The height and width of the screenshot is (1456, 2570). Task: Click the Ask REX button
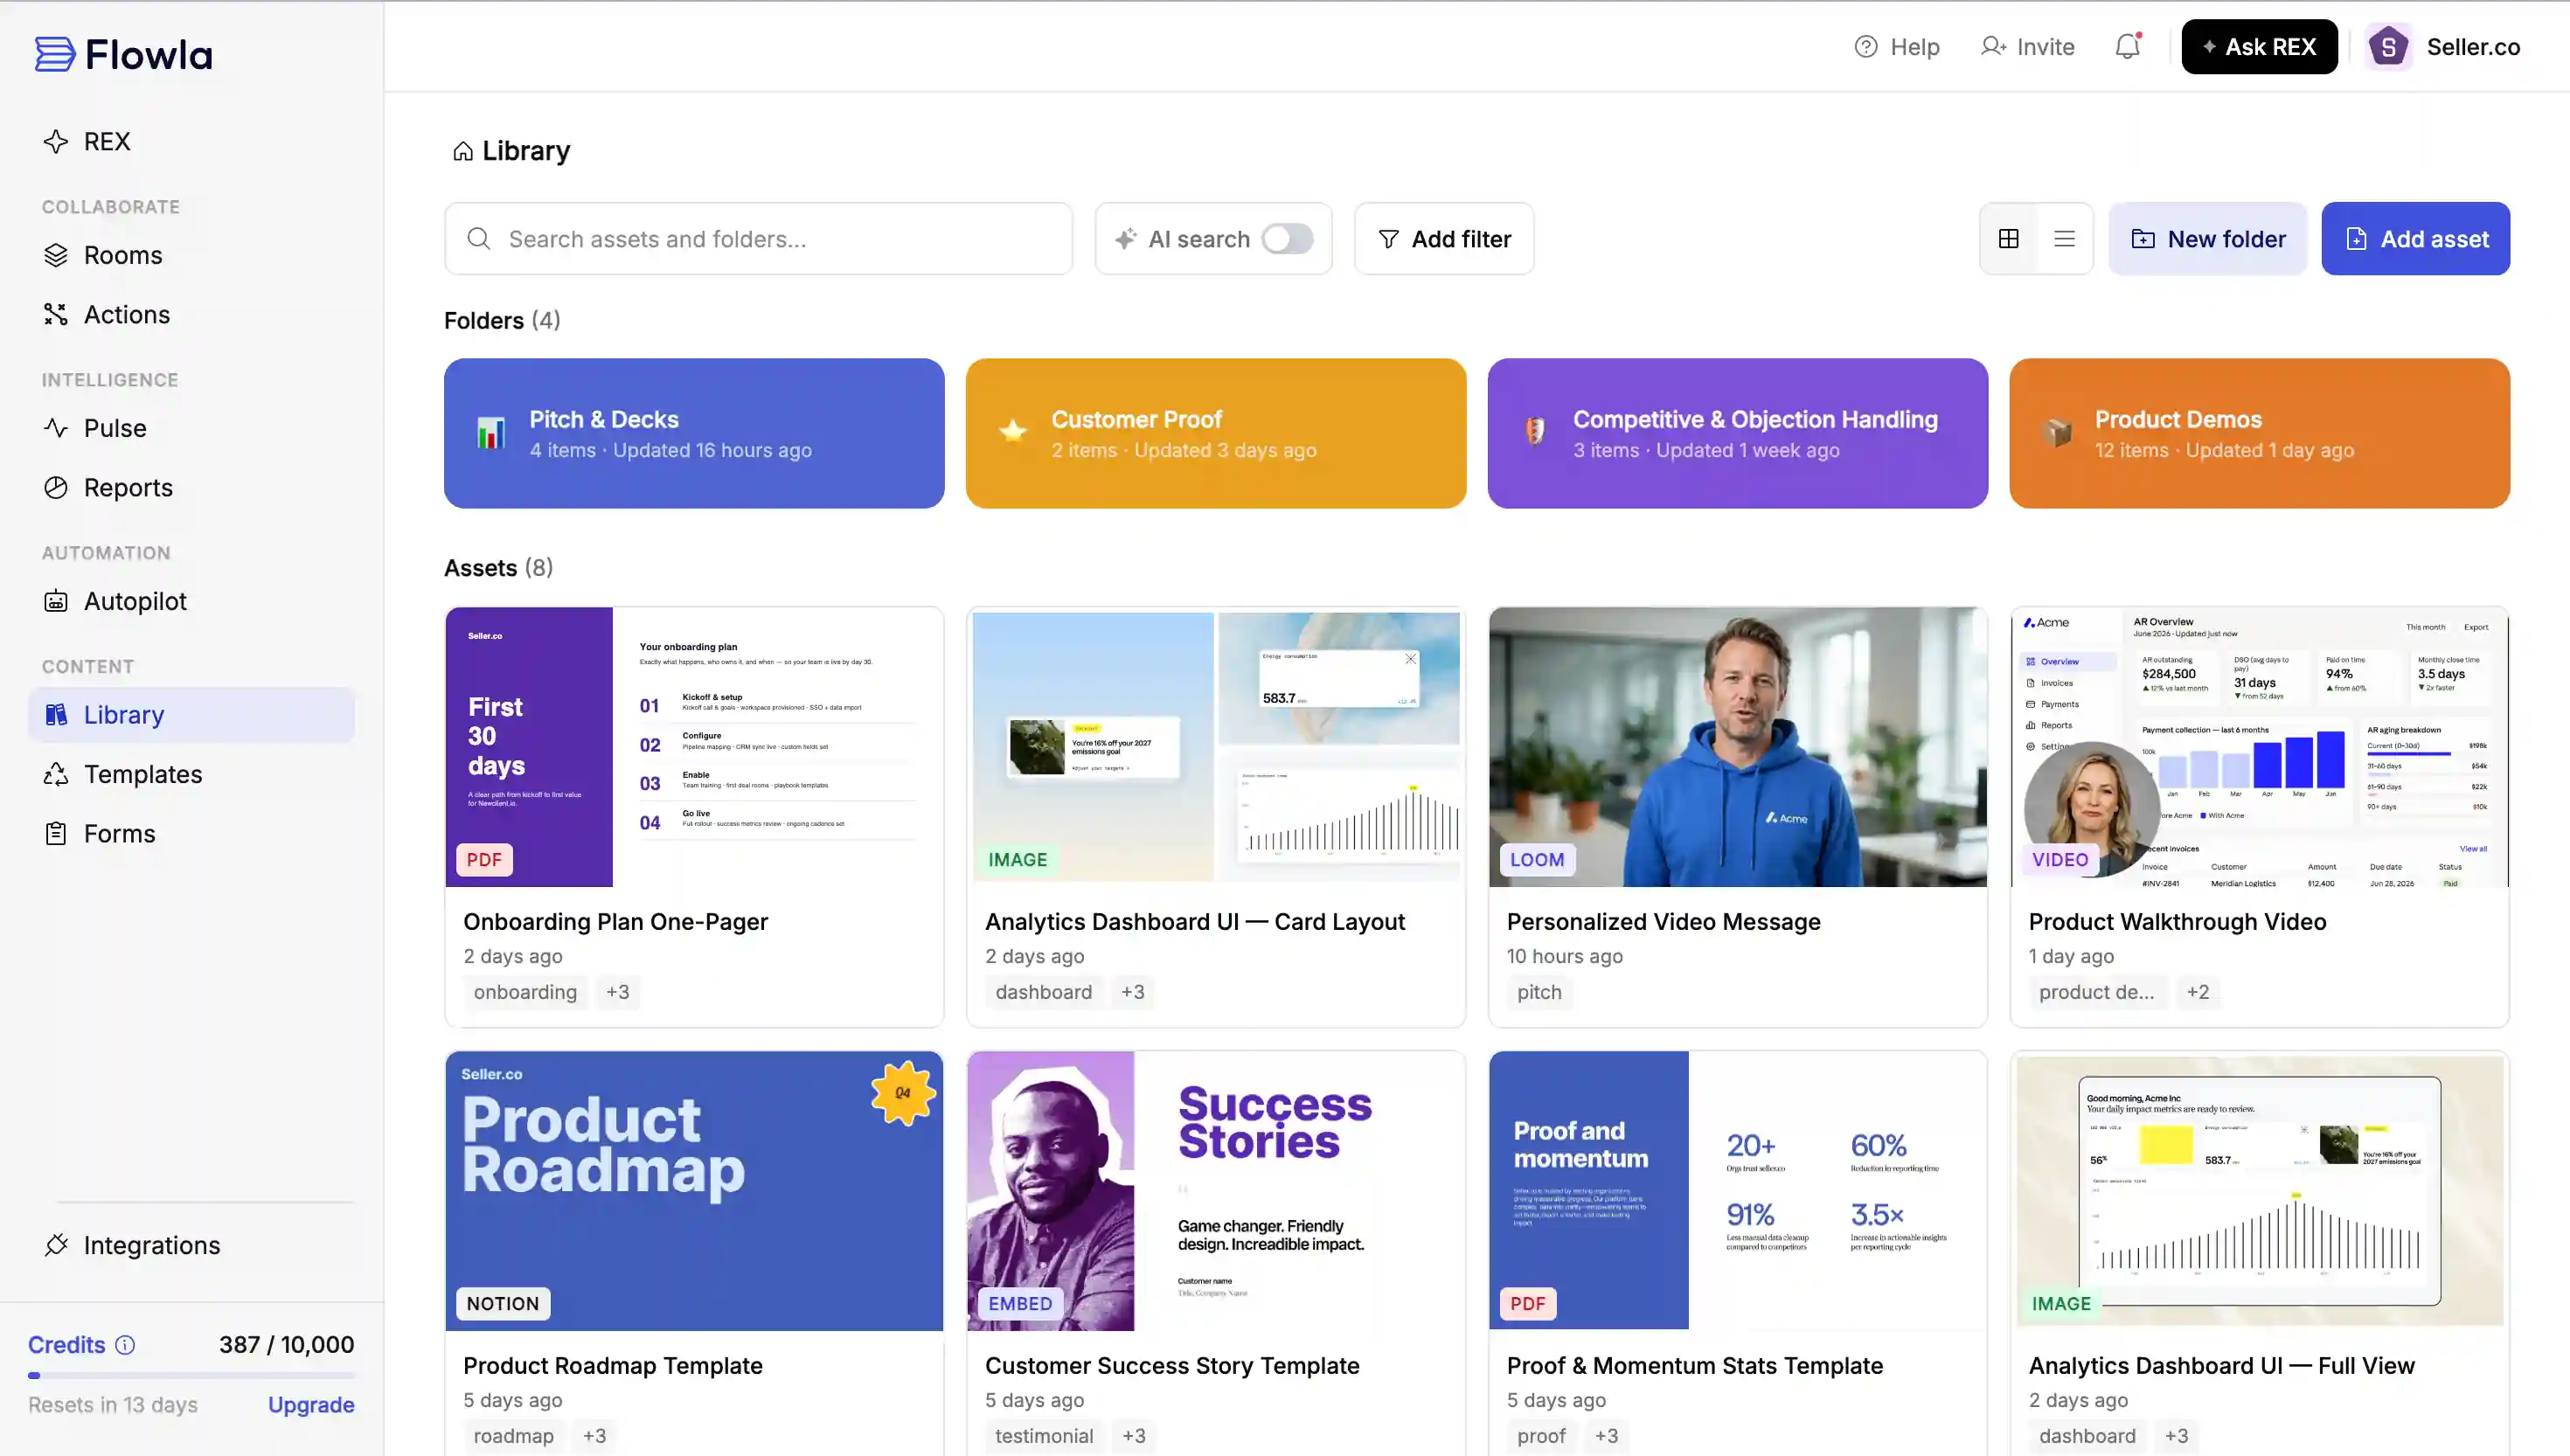(x=2259, y=46)
